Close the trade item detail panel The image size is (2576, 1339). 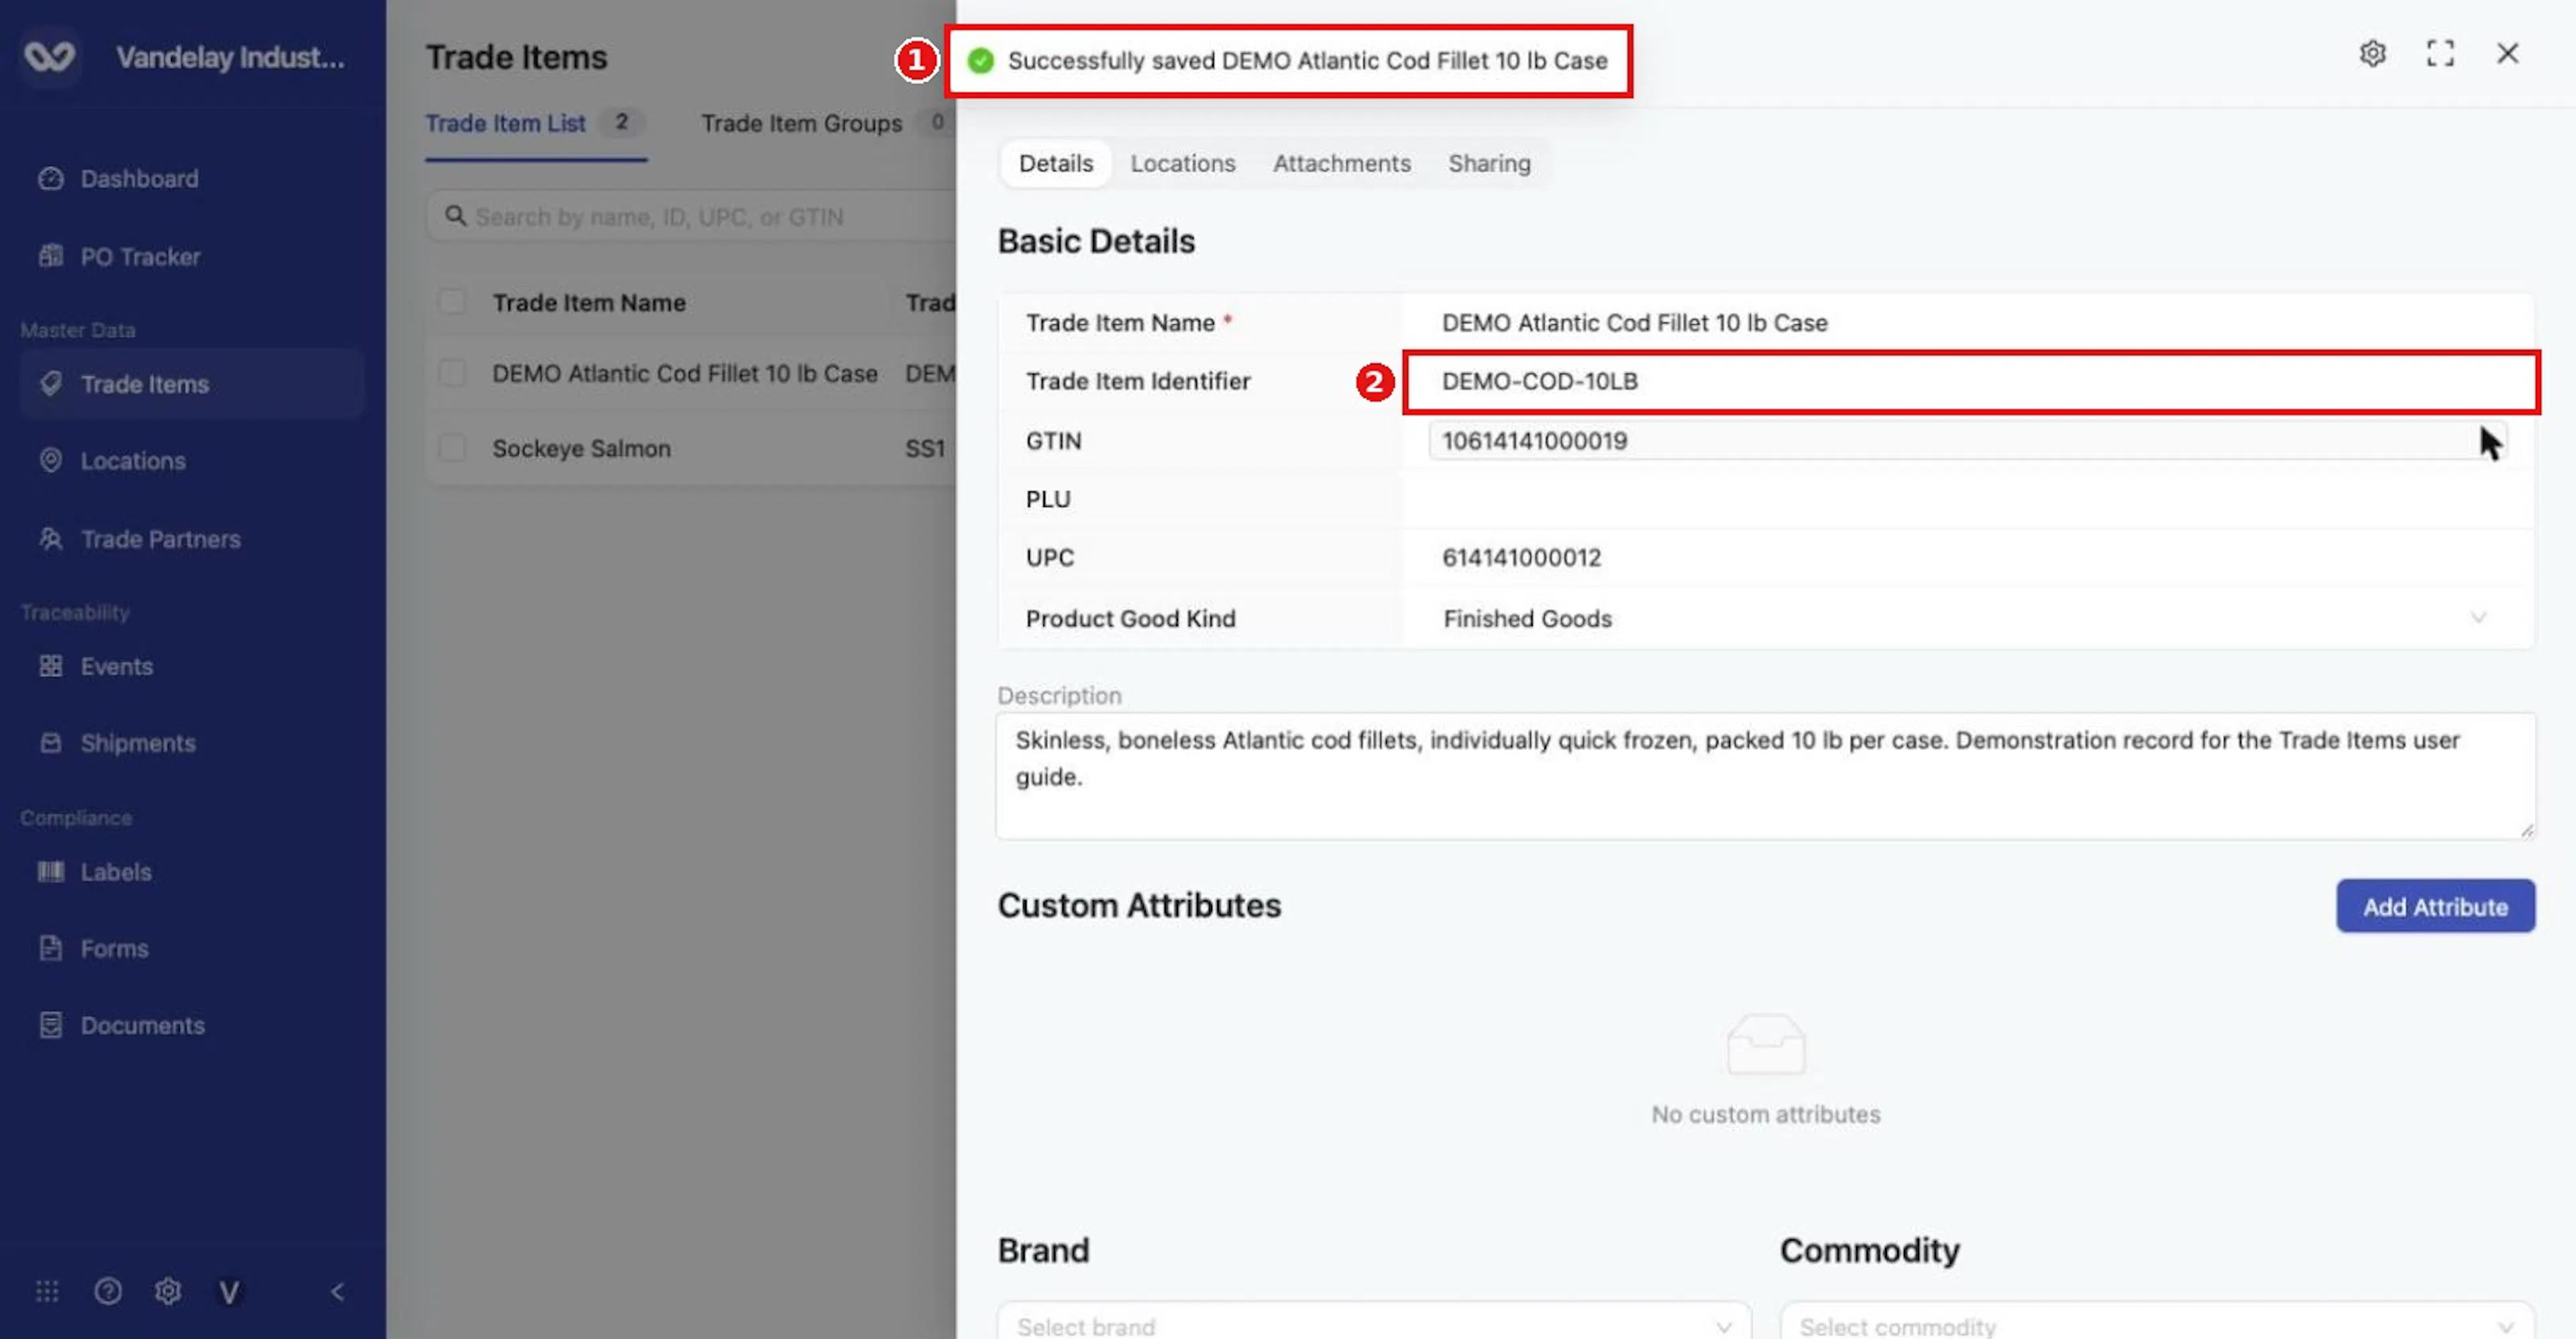click(x=2508, y=53)
